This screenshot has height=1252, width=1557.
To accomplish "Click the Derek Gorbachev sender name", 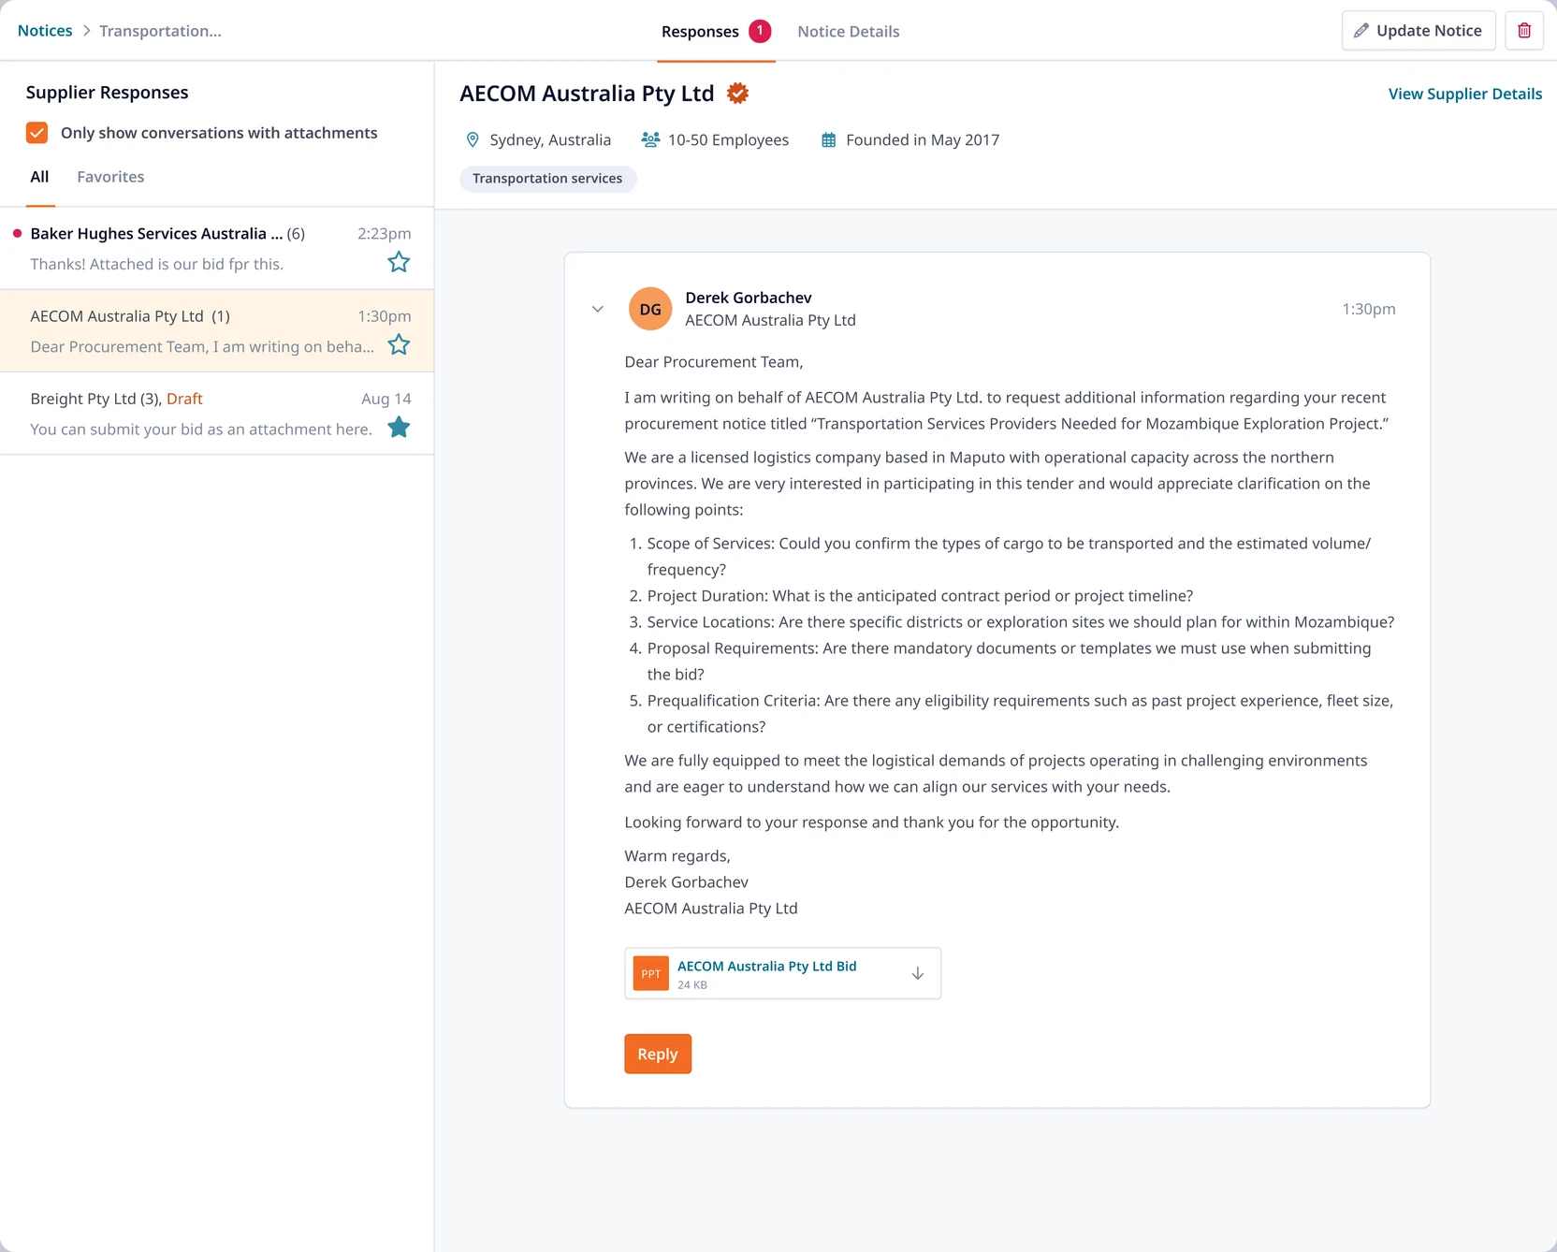I will pyautogui.click(x=748, y=298).
